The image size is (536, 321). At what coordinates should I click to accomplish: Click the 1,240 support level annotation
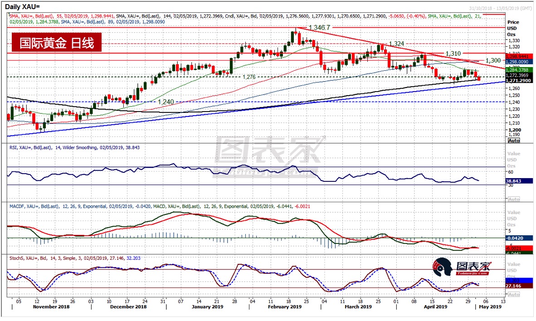click(x=166, y=102)
